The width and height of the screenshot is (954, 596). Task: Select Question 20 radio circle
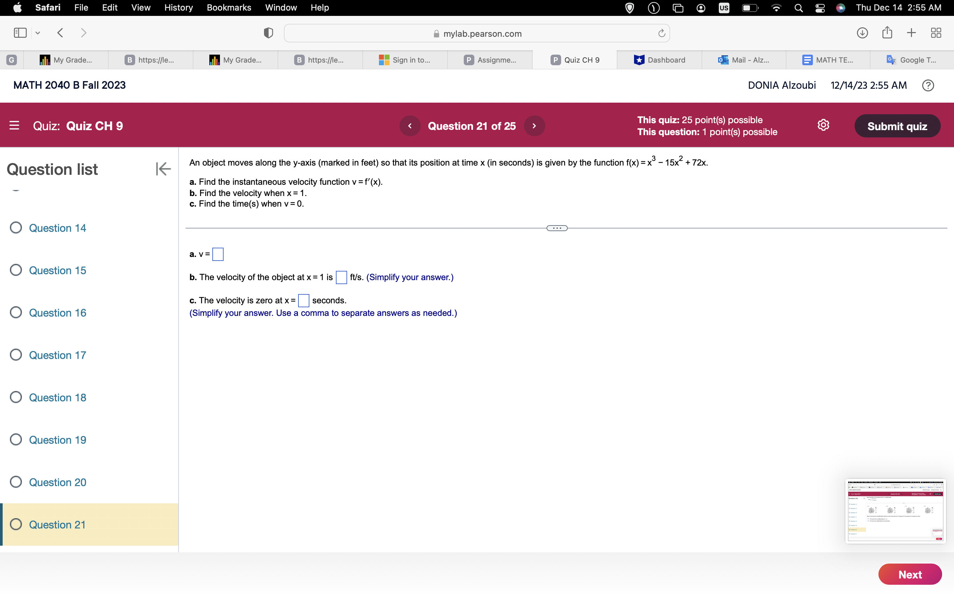[x=16, y=482]
